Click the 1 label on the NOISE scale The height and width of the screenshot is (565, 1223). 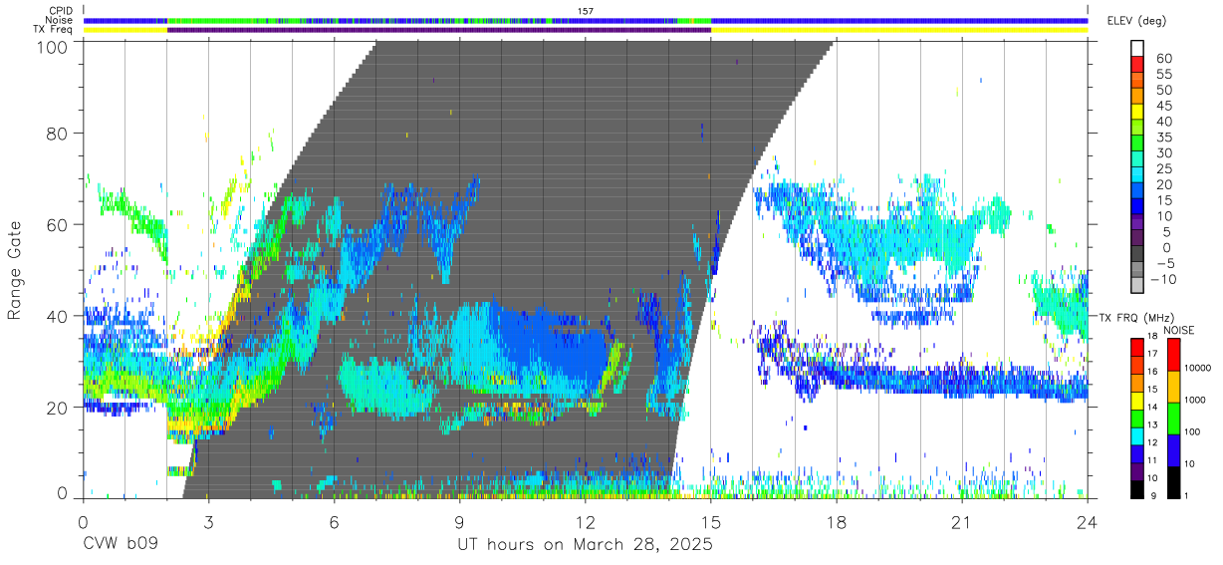click(1186, 496)
